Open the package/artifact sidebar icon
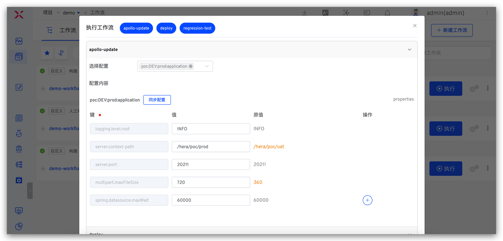Viewport: 503px width, 241px height. (x=18, y=149)
